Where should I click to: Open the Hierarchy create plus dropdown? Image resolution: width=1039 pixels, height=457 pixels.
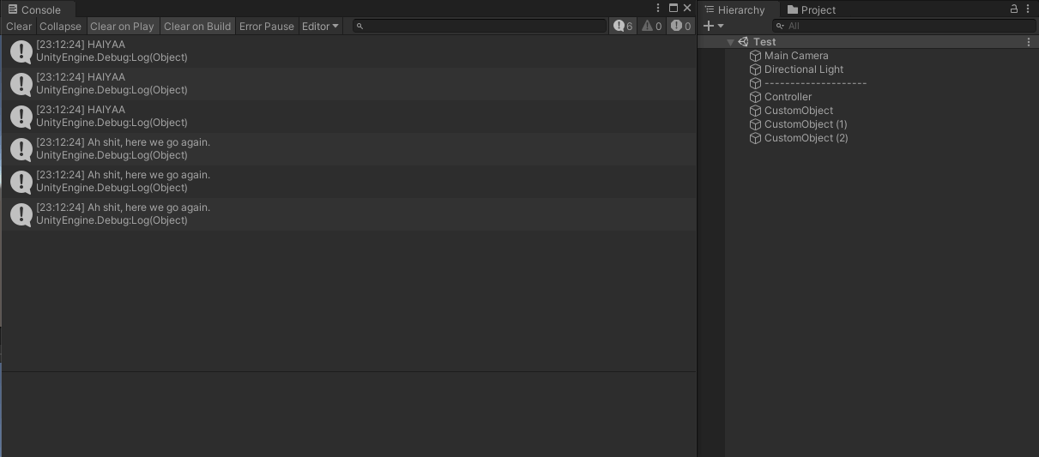(x=714, y=27)
